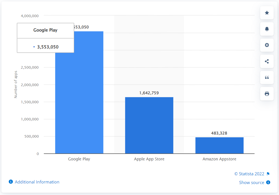Click the Amazon Appstore axis label
Screen dimensions: 279x195
[x=219, y=159]
